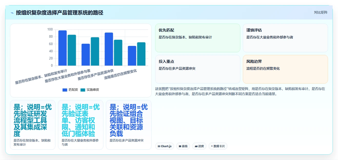Select the 数据卡片 tag
The image size is (338, 160).
pyautogui.click(x=218, y=146)
